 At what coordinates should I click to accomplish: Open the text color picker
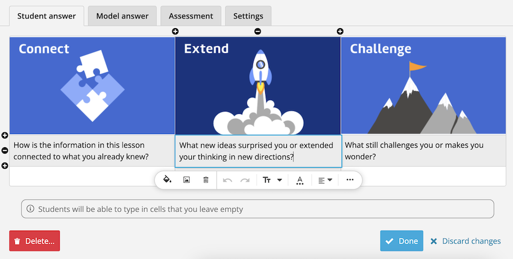tap(300, 180)
